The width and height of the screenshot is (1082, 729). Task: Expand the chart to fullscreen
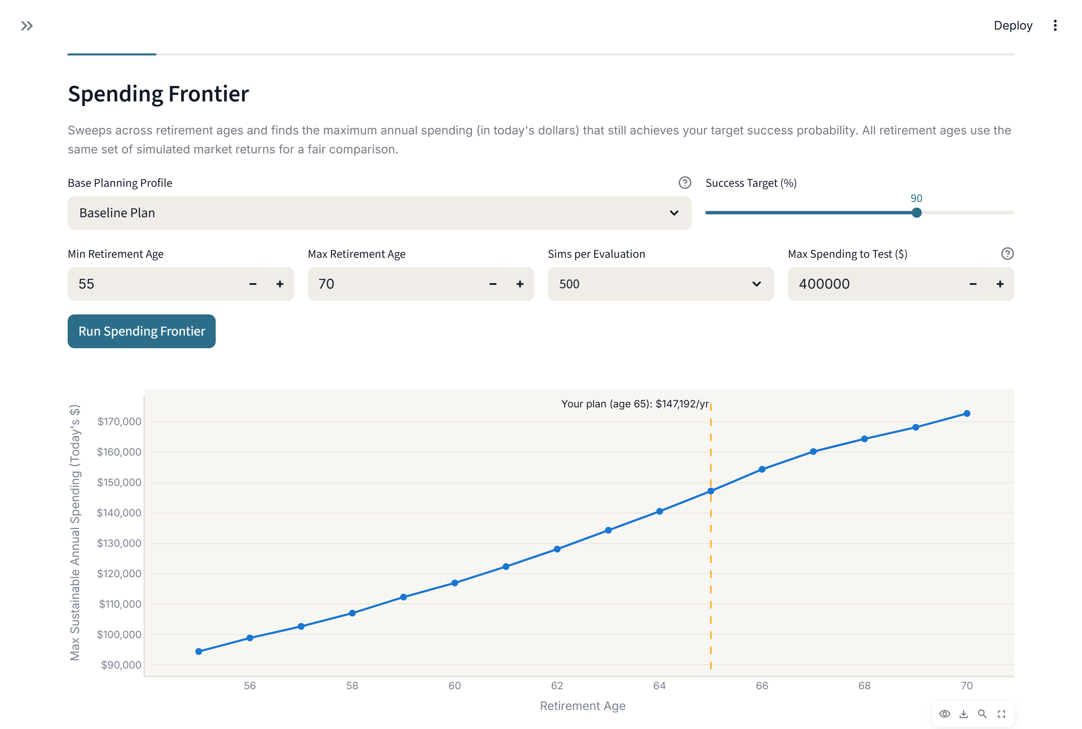coord(1002,714)
